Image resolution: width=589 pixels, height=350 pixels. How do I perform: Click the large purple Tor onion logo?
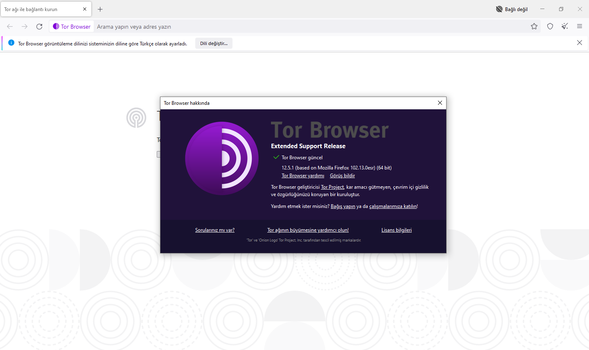coord(222,158)
